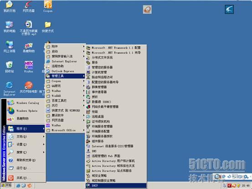Screen dimensions: 252x189
Task: Open 风行网络电影 desktop shortcut
Action: coord(28,87)
